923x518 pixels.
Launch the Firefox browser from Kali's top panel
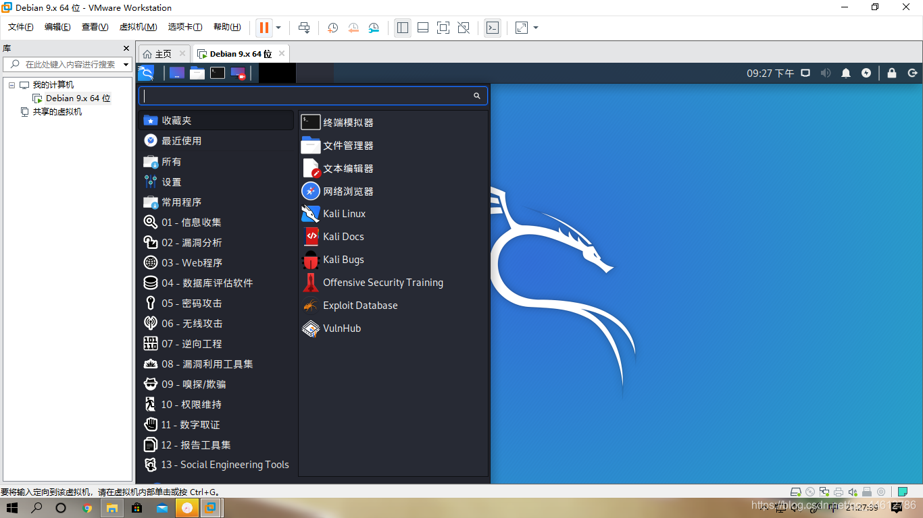click(x=176, y=73)
